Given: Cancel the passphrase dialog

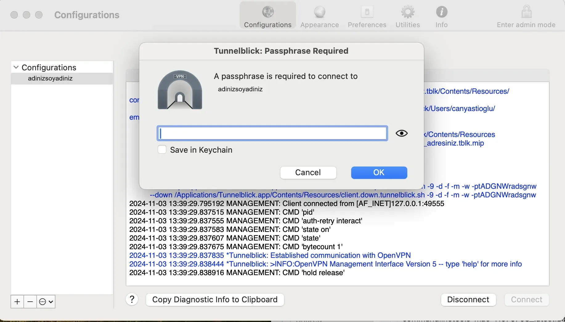Looking at the screenshot, I should click(308, 172).
